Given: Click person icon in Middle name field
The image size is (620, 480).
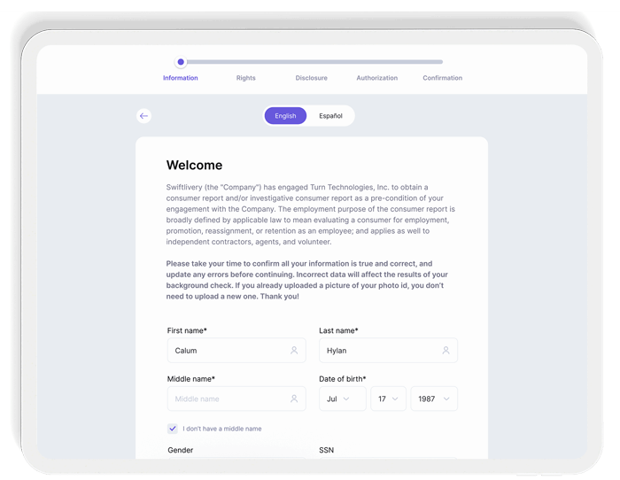Looking at the screenshot, I should (x=294, y=399).
